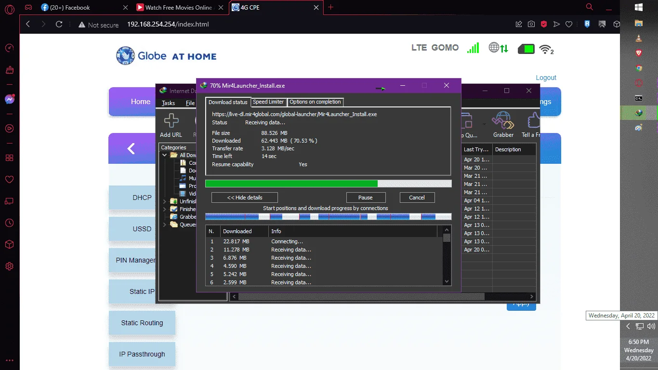This screenshot has width=658, height=370.
Task: Bookmark this page with the heart icon
Action: 569,24
